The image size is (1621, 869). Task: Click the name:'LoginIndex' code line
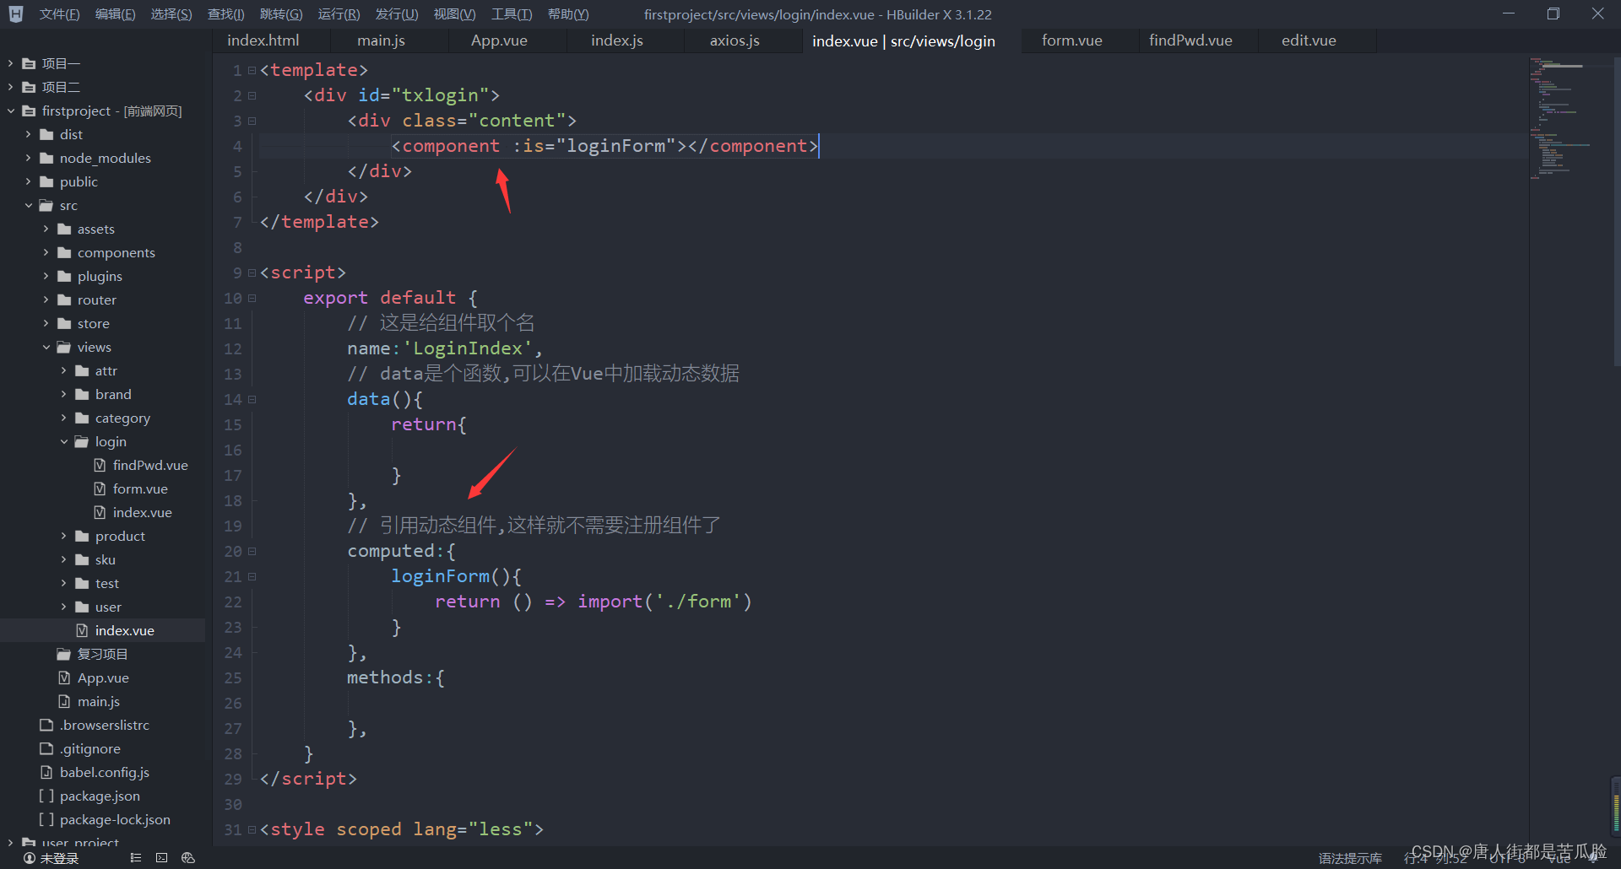click(445, 348)
